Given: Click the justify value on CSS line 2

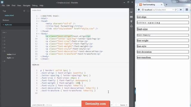Looking at the screenshot, I should (x=77, y=73).
